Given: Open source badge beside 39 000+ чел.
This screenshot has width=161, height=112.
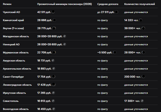Looking at the screenshot, I should [x=143, y=28].
